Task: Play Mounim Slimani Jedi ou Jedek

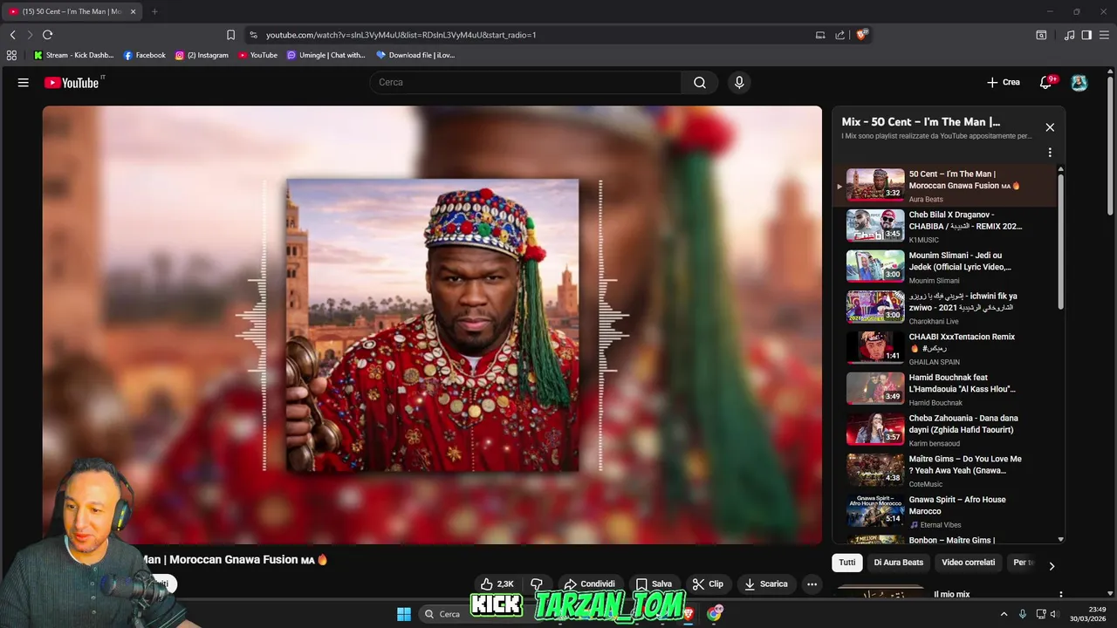Action: coord(946,268)
